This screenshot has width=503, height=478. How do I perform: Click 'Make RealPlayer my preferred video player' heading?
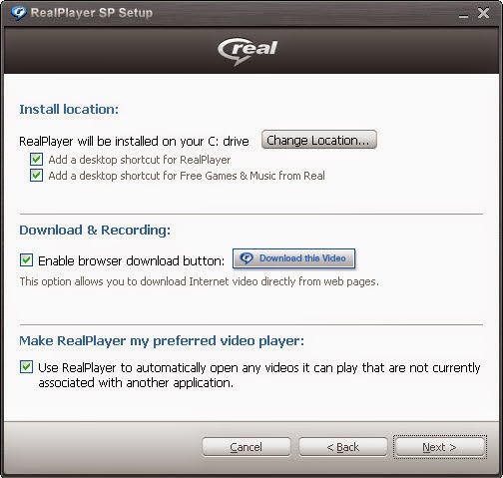162,341
